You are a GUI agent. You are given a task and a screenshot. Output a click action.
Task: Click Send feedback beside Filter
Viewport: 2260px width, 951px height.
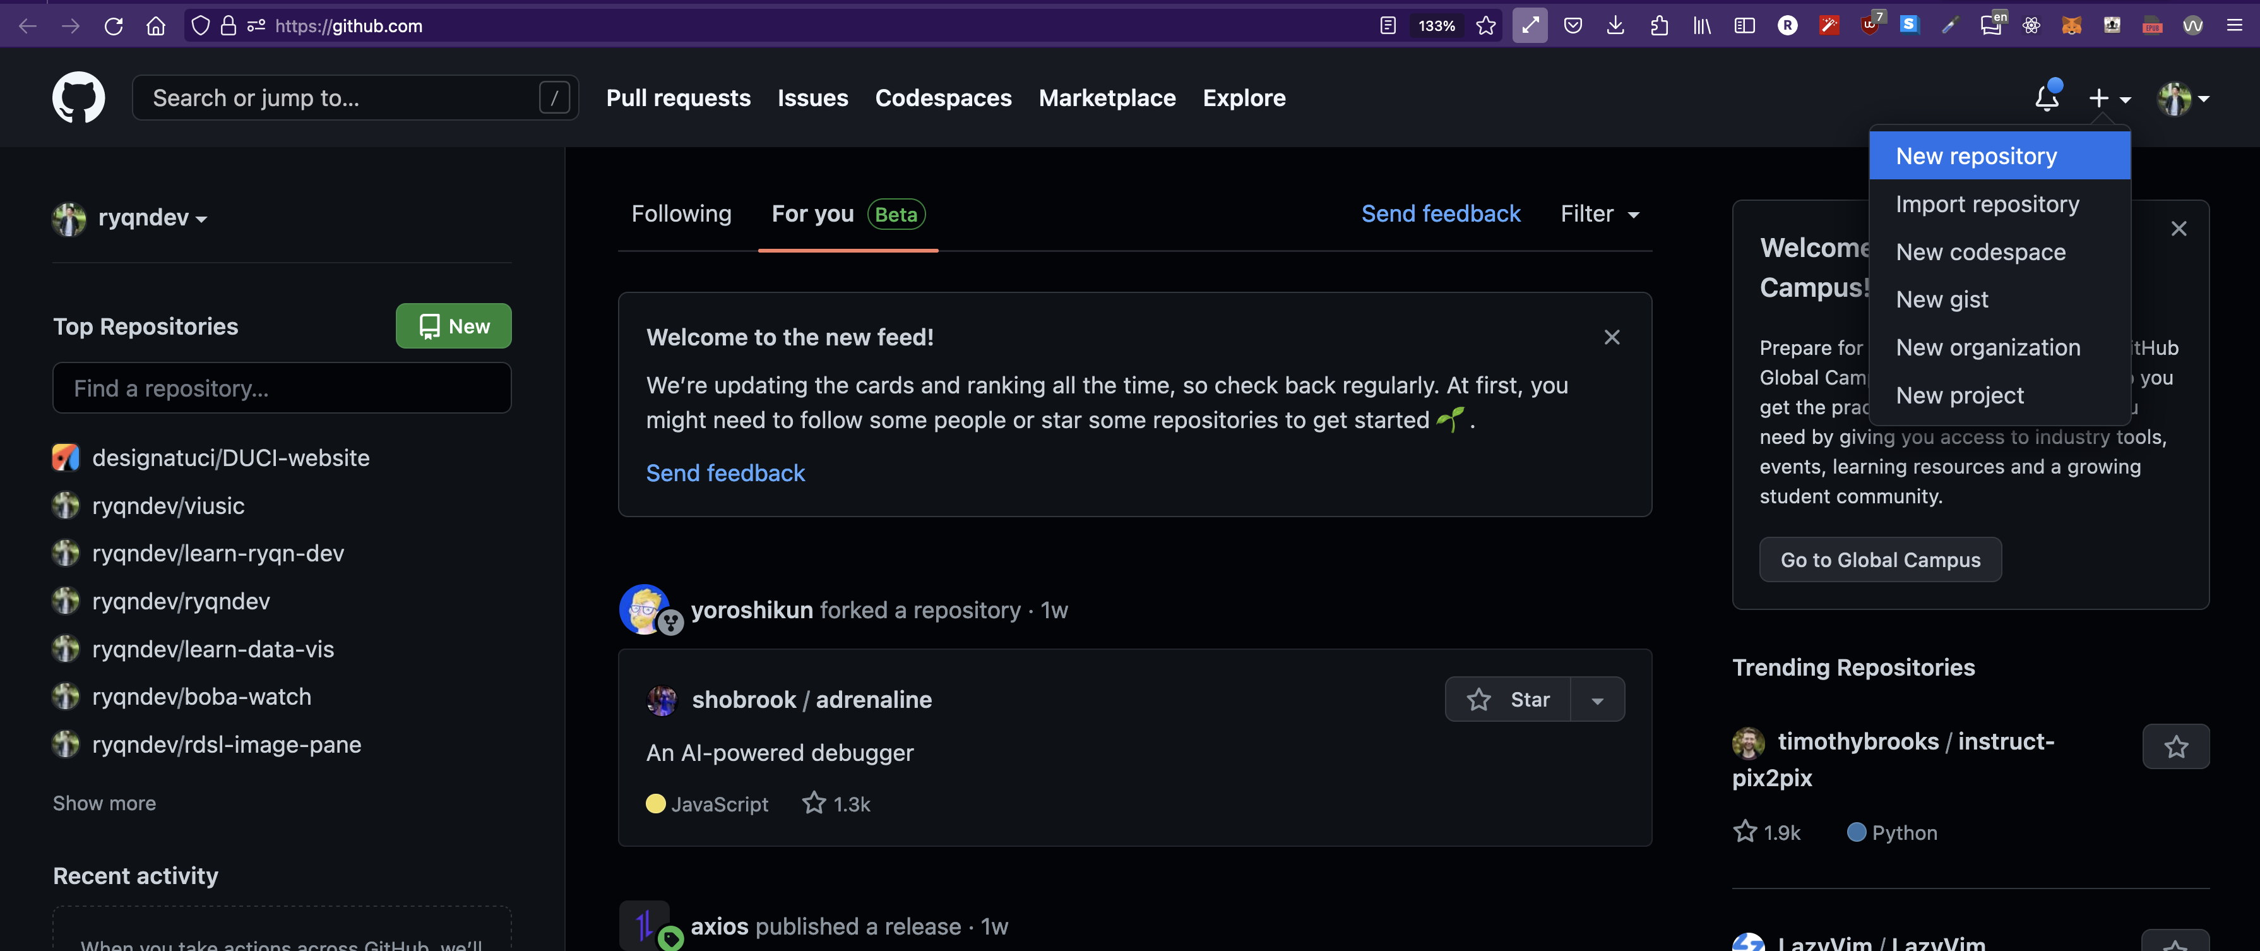click(1441, 214)
